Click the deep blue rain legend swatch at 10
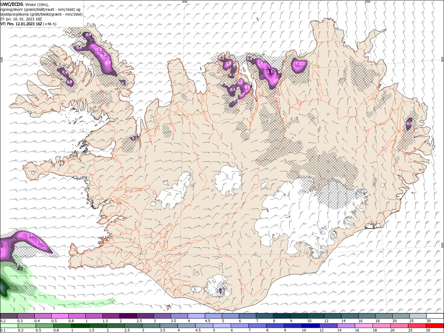Screen dimensions: 444x333 point(310,326)
